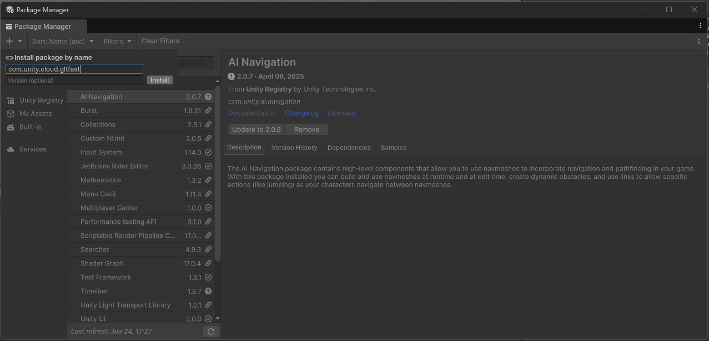
Task: Click the link icon on Collections row
Action: (208, 124)
